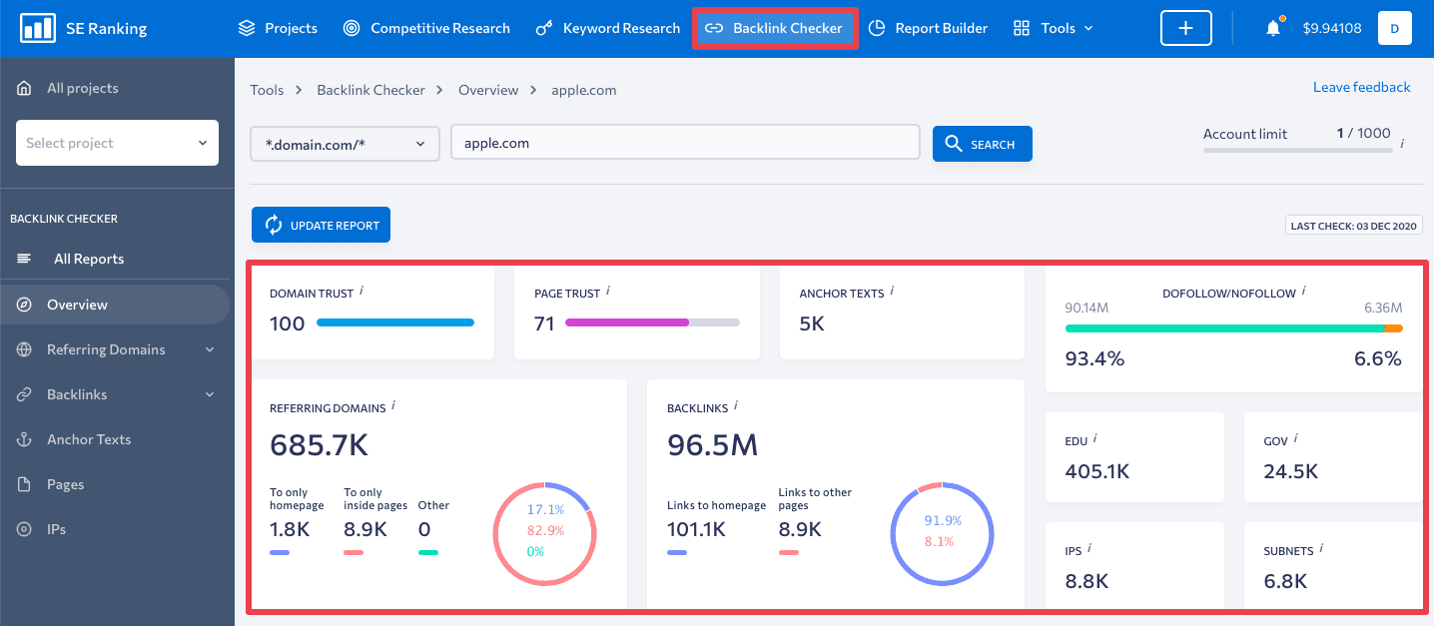1434x626 pixels.
Task: Open the user avatar D menu
Action: 1395,28
